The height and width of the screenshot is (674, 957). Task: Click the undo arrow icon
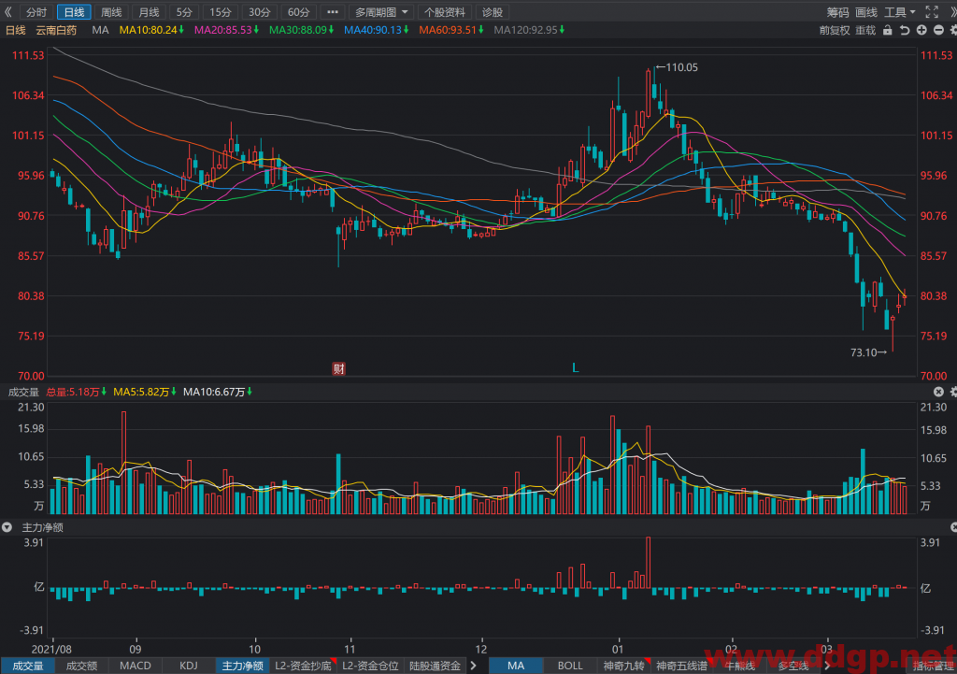(x=905, y=30)
